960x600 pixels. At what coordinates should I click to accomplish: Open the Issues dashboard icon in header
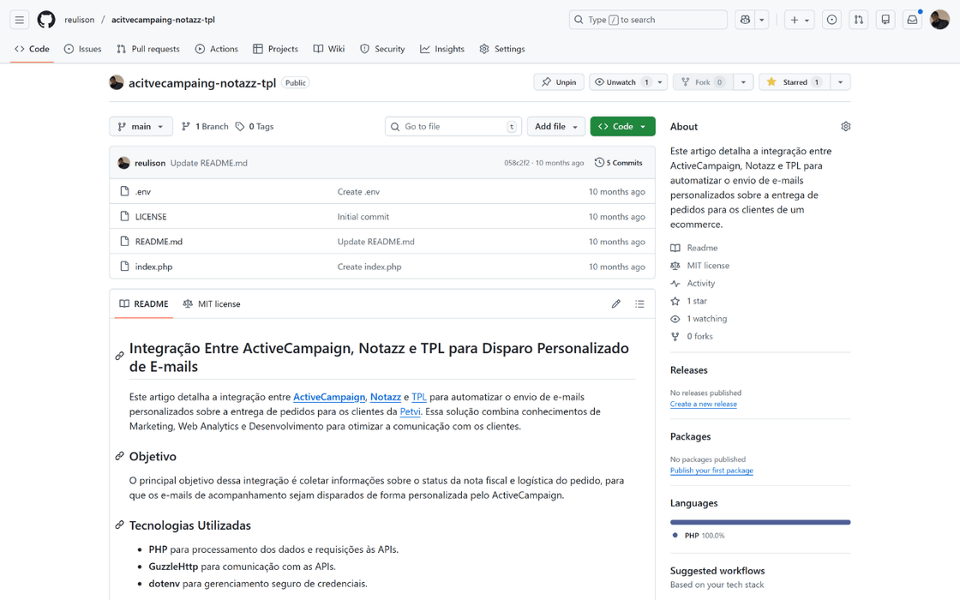click(831, 19)
